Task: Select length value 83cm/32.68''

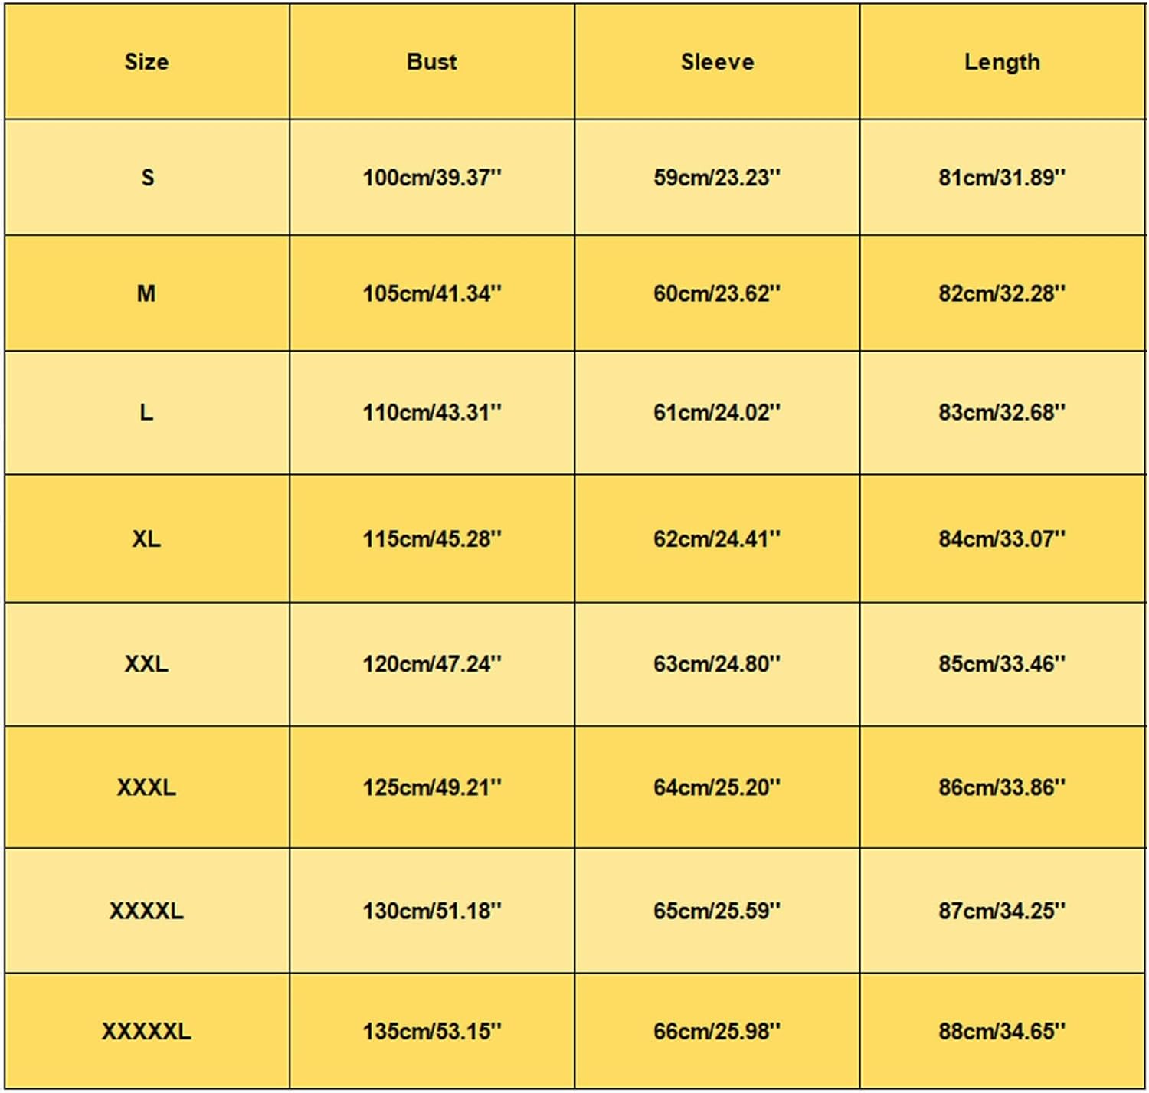Action: pyautogui.click(x=1002, y=413)
